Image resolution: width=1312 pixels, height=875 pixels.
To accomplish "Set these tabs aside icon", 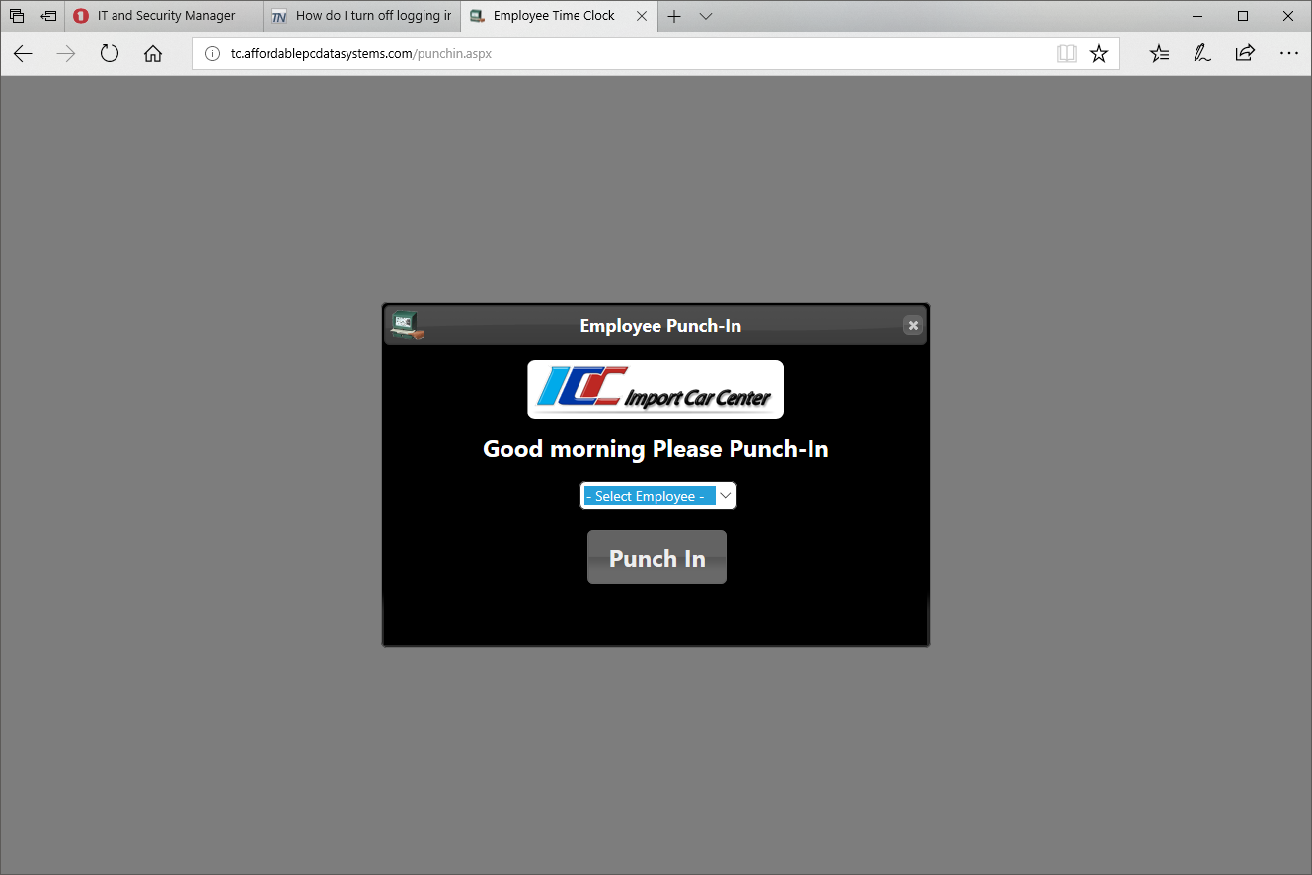I will click(48, 16).
